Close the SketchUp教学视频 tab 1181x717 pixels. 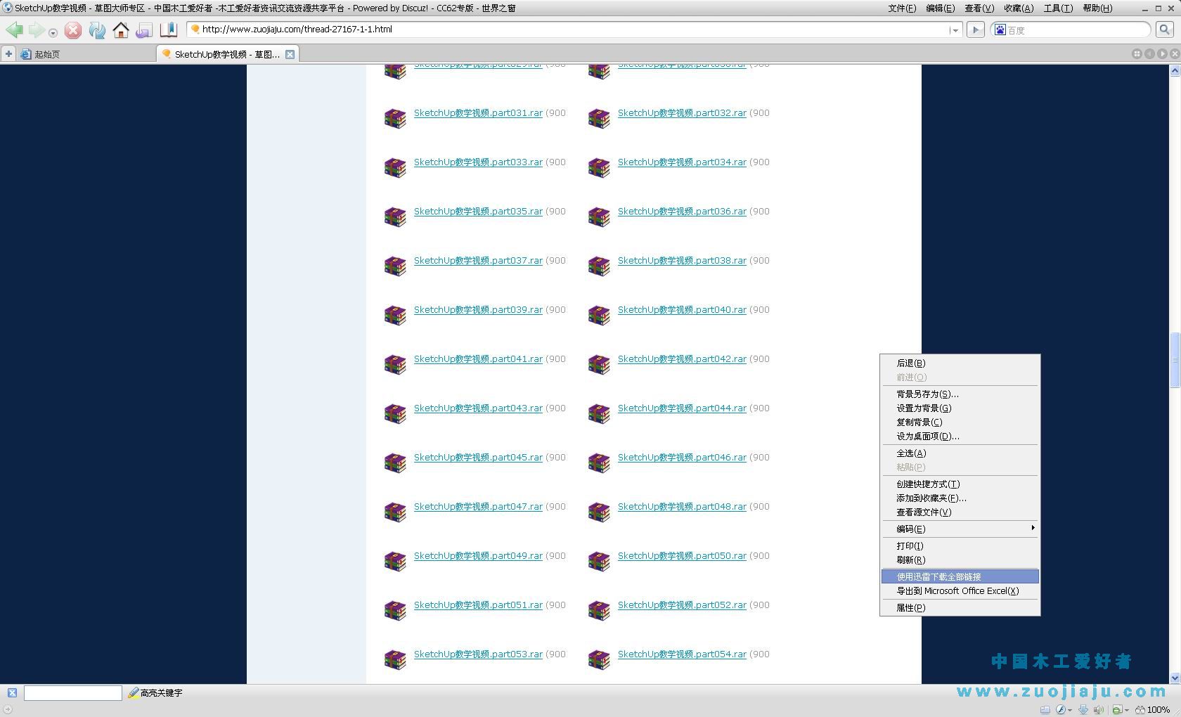[x=290, y=54]
